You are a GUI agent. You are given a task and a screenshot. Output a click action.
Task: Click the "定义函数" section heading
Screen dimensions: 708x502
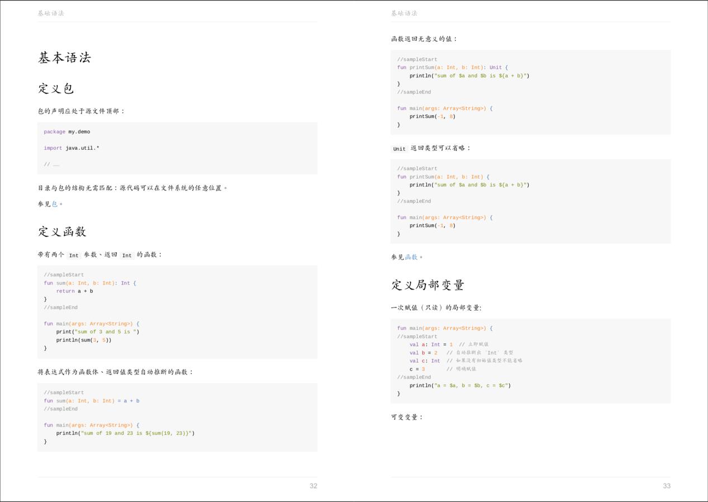(x=64, y=231)
